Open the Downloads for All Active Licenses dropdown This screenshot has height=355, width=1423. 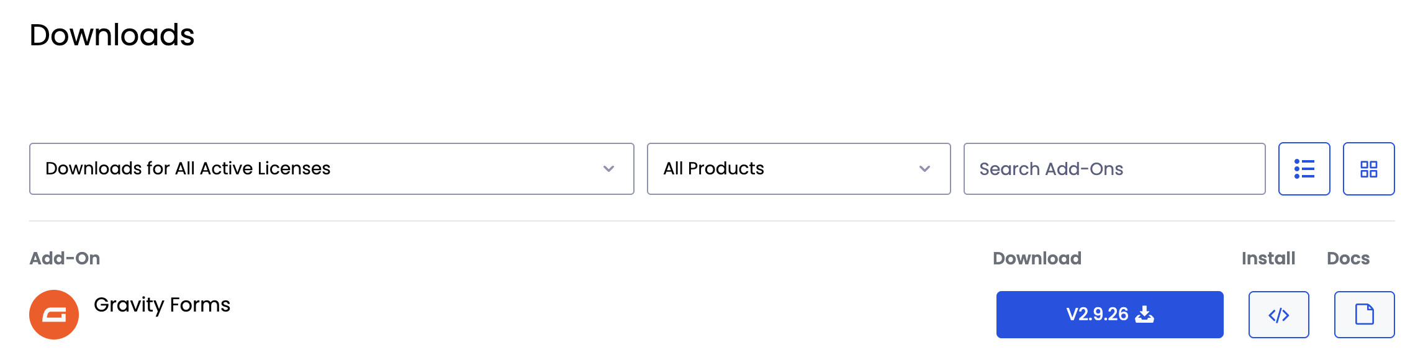click(x=331, y=169)
